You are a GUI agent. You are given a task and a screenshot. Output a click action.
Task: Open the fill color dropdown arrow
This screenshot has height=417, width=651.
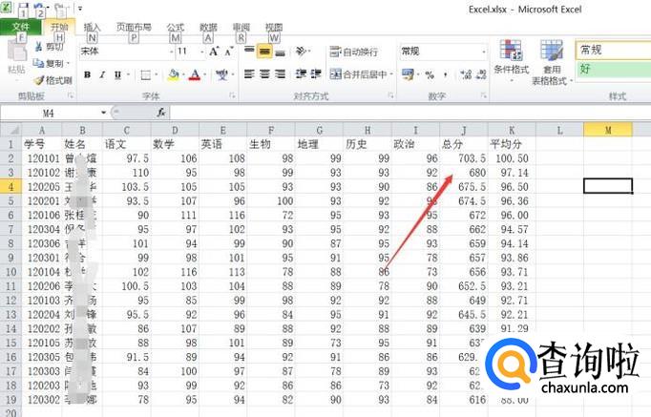(183, 75)
